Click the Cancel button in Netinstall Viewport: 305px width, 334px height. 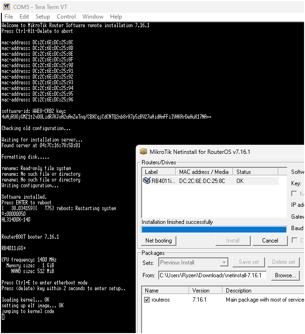point(270,241)
